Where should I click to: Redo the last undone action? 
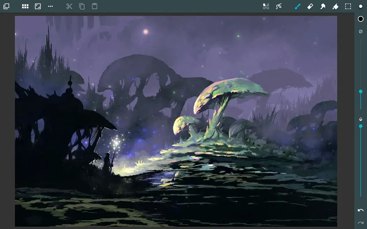[361, 223]
